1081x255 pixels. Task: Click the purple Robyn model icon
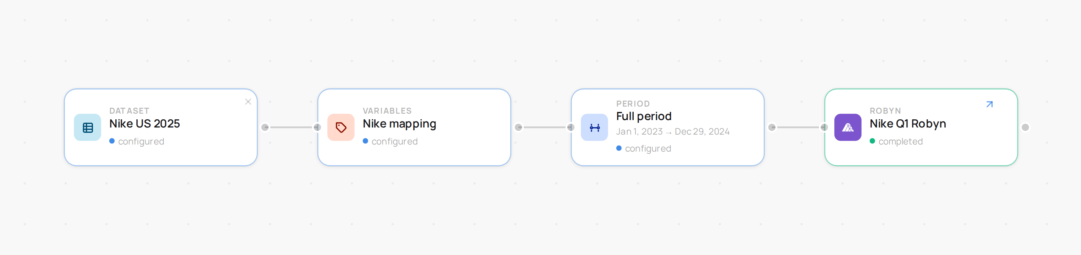pyautogui.click(x=848, y=127)
